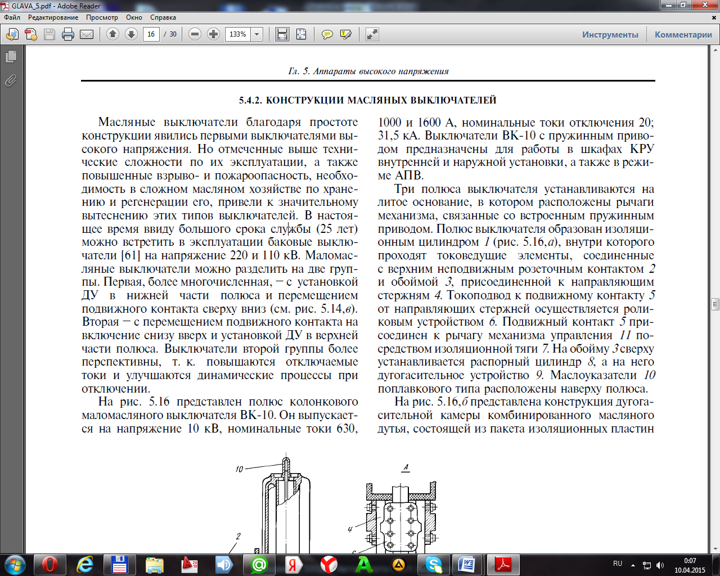
Task: Click the read mode expand icon
Action: pyautogui.click(x=372, y=34)
